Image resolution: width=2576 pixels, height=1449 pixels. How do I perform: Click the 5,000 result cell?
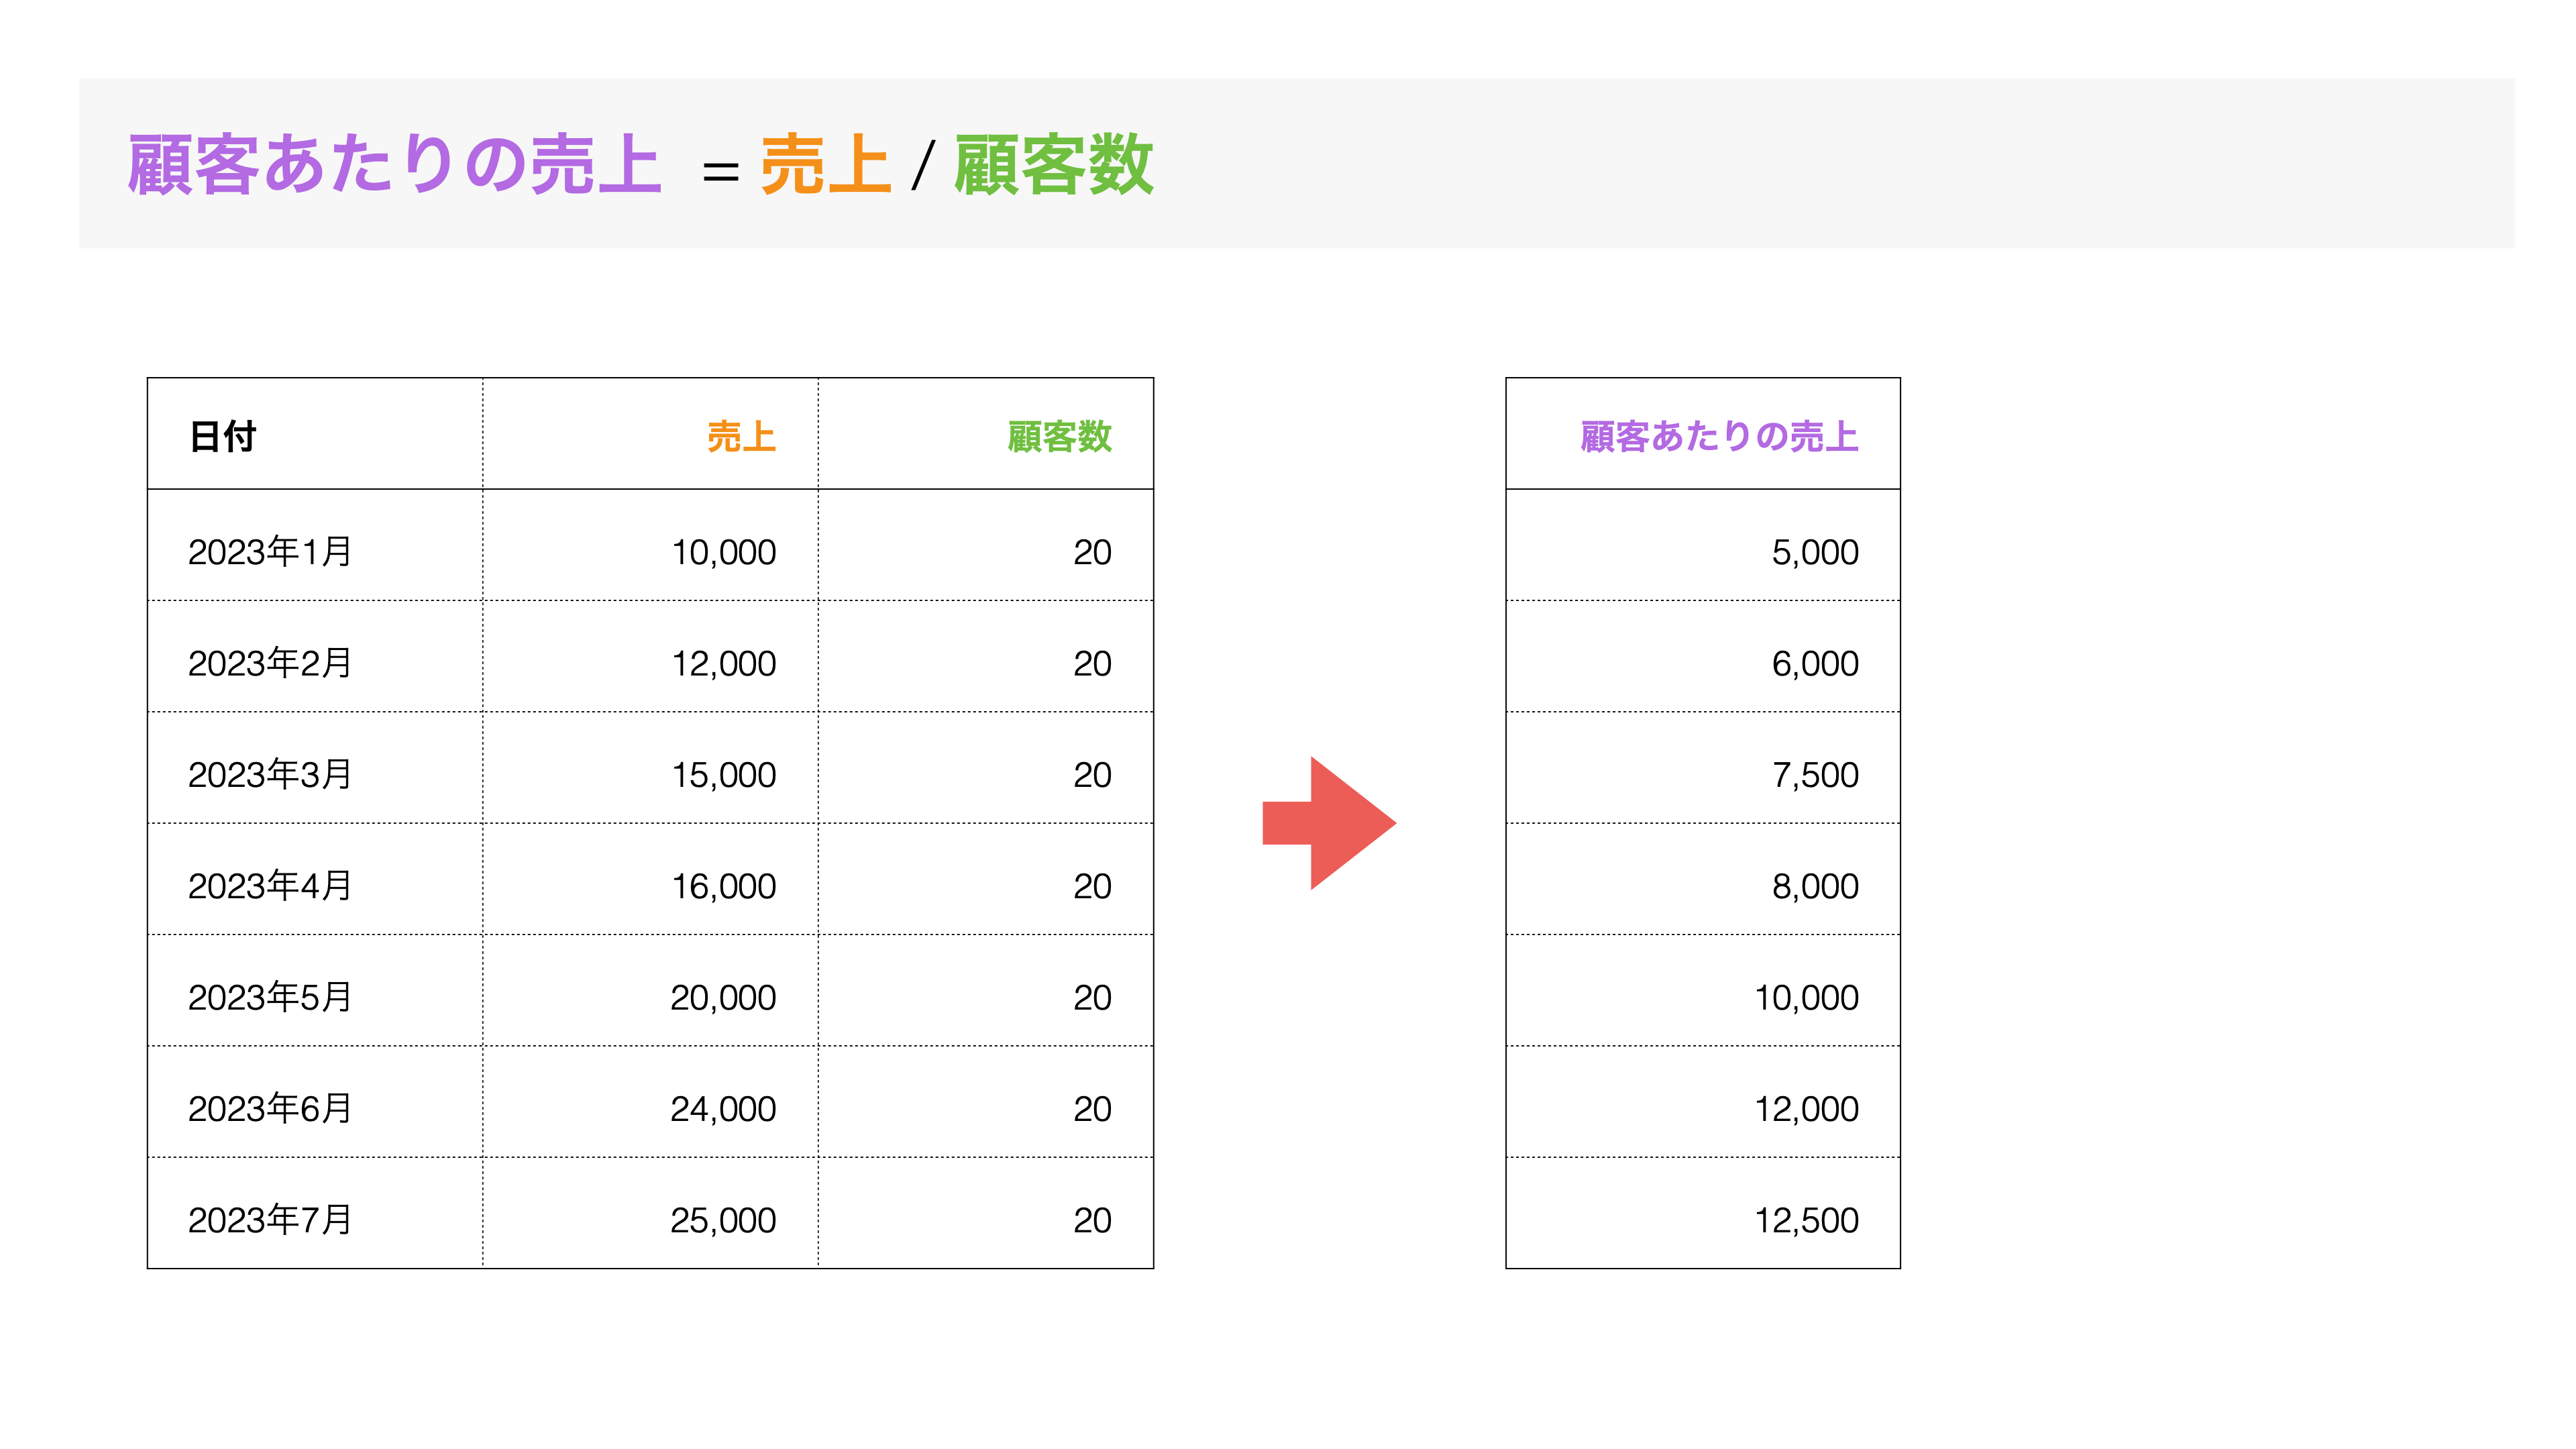(1703, 546)
